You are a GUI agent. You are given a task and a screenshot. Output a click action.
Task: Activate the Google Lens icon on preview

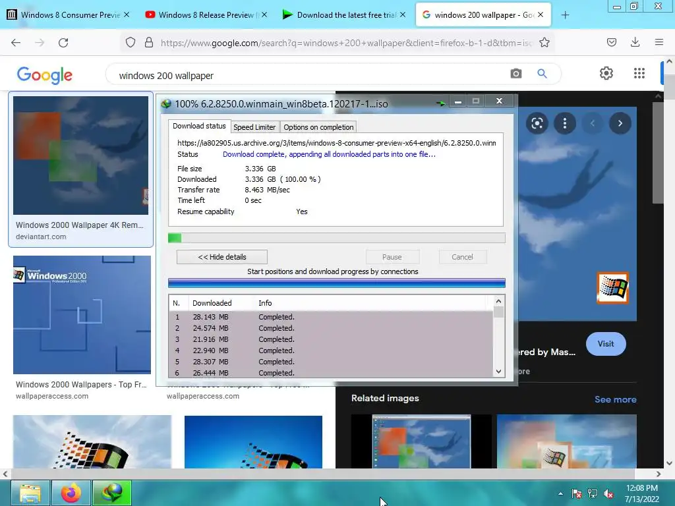pyautogui.click(x=537, y=123)
